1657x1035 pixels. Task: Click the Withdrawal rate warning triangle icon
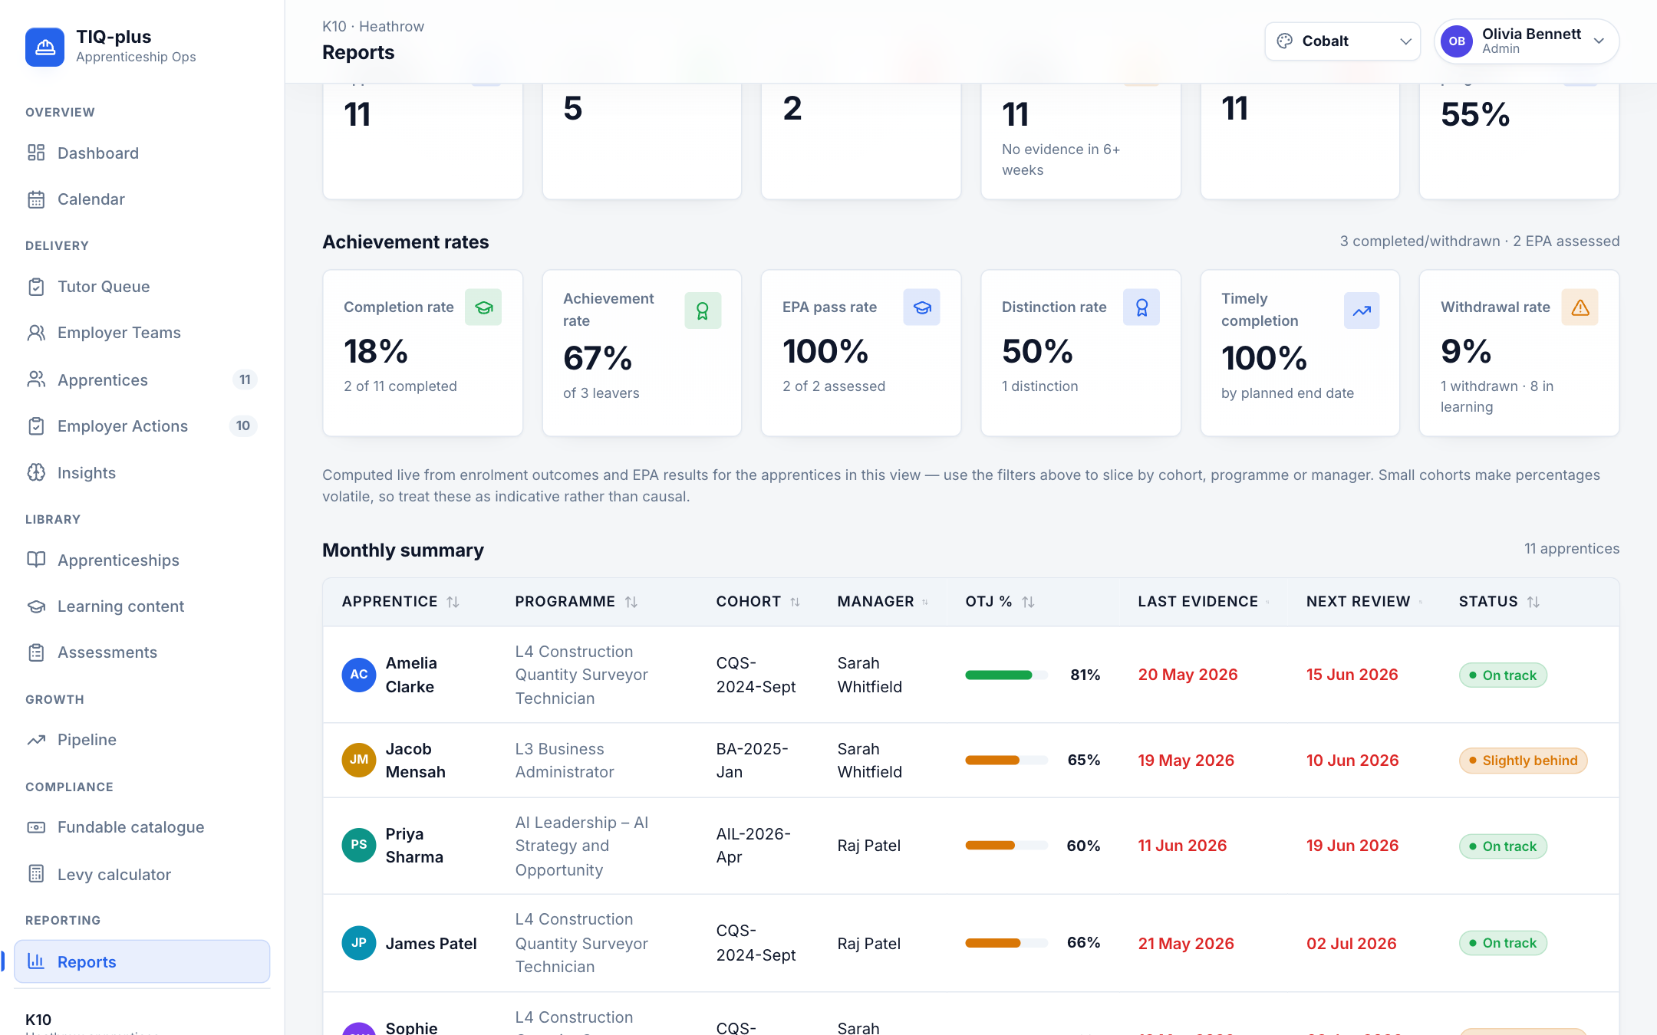[x=1580, y=307]
